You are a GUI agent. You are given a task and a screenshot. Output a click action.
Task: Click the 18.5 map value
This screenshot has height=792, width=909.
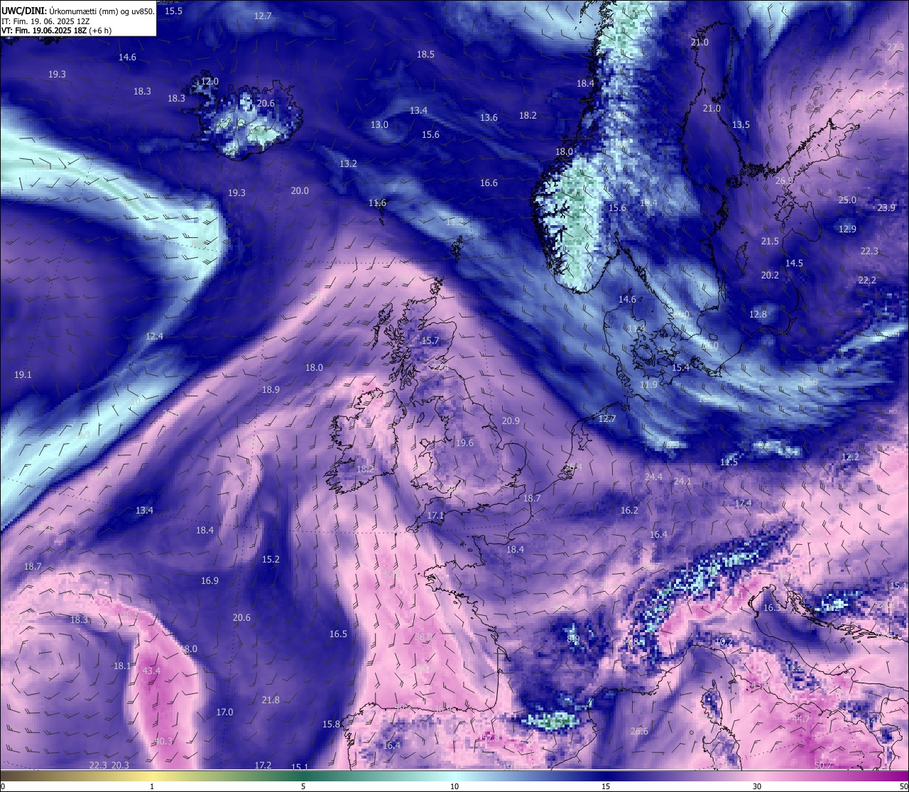tap(425, 54)
